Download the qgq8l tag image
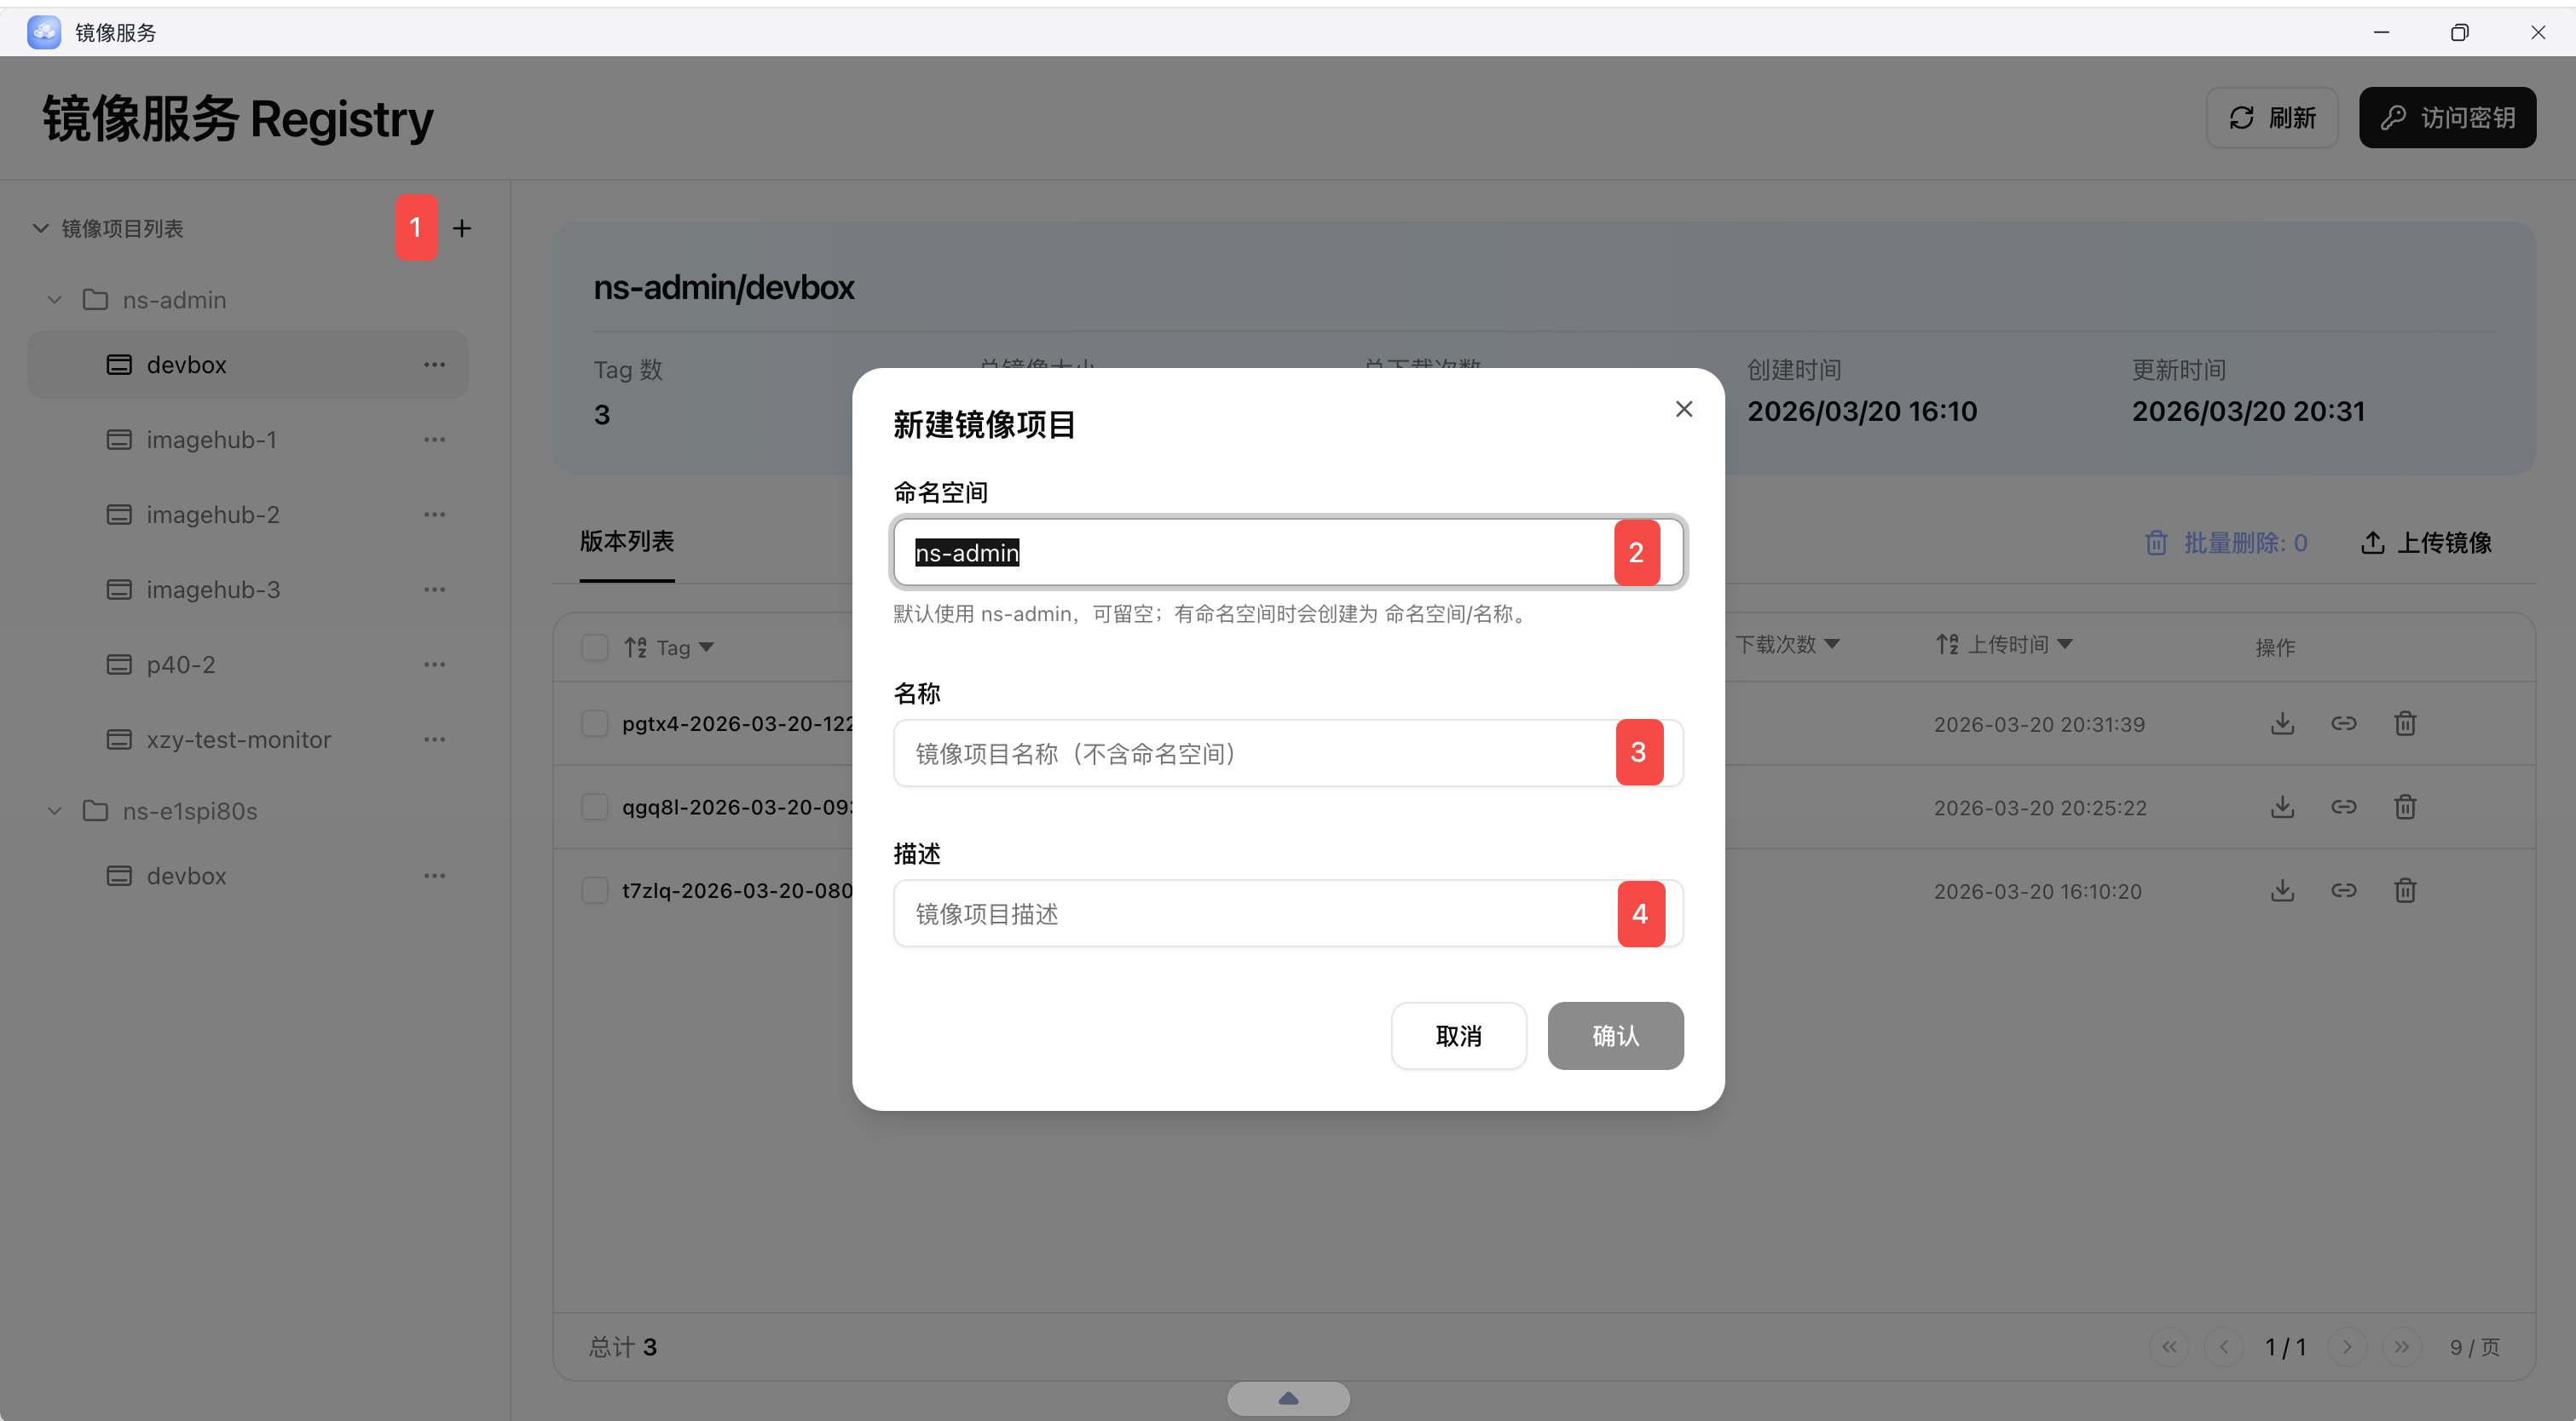Image resolution: width=2576 pixels, height=1421 pixels. tap(2282, 807)
